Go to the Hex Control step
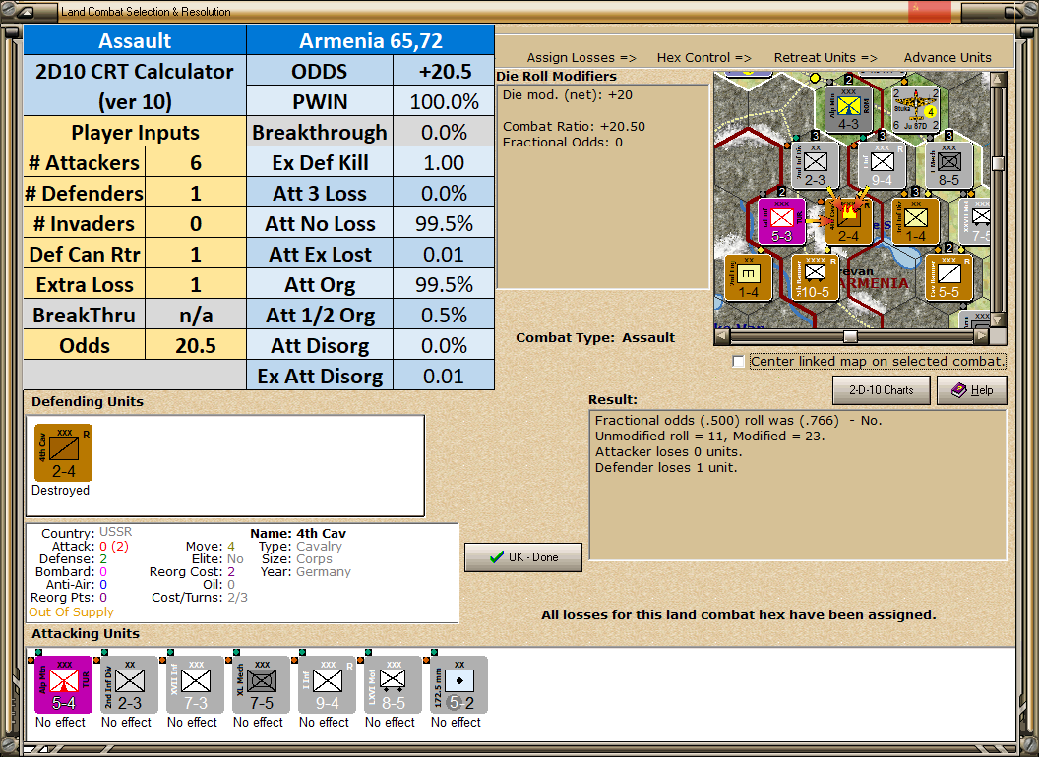The height and width of the screenshot is (757, 1039). tap(703, 58)
